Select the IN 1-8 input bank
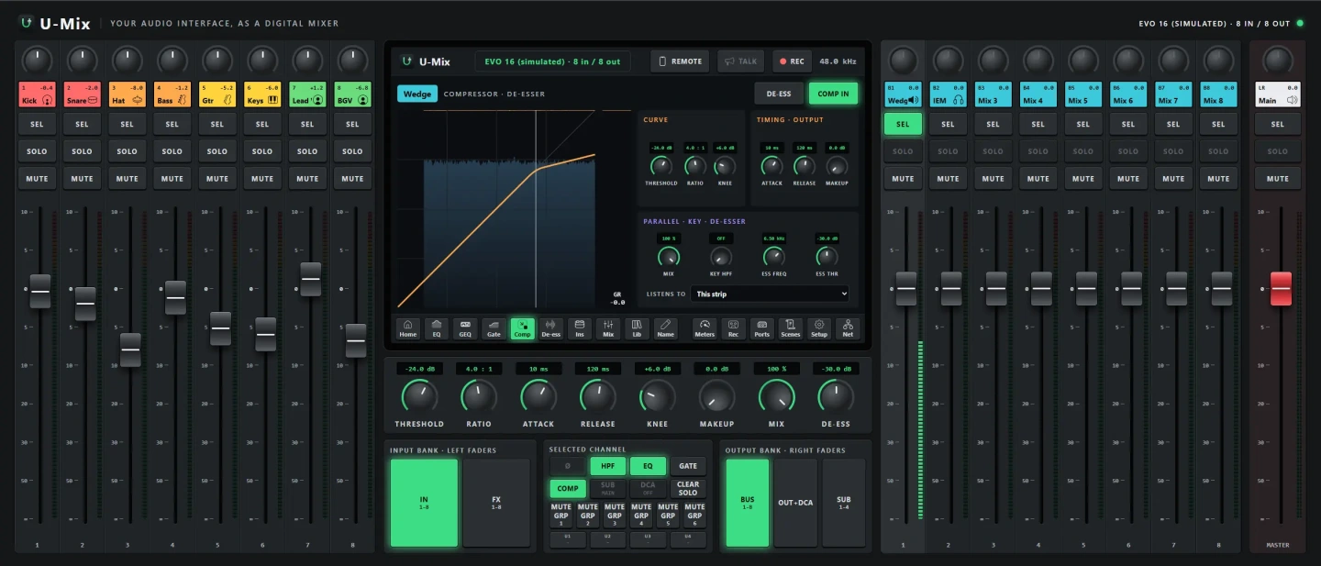This screenshot has height=566, width=1321. click(424, 503)
